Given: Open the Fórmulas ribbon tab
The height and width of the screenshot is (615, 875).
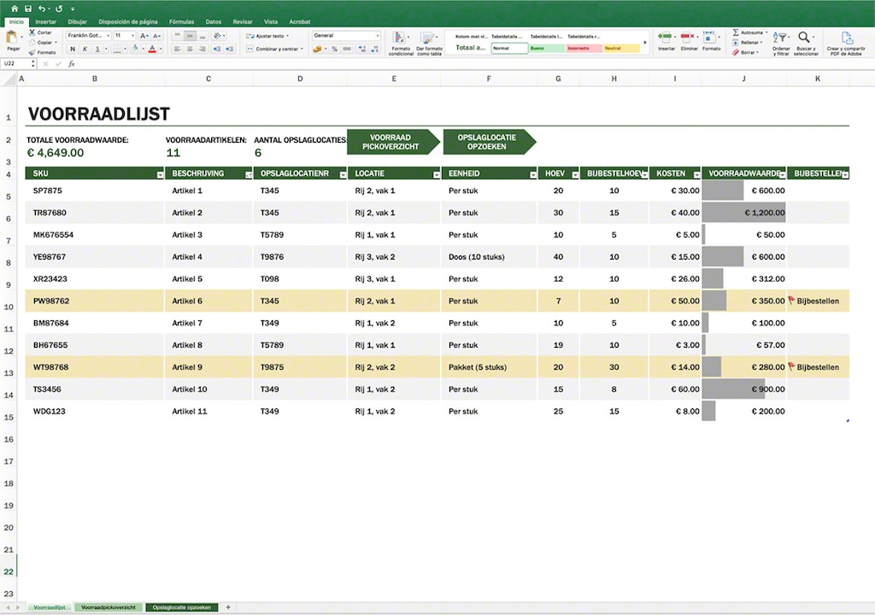Looking at the screenshot, I should (x=181, y=21).
